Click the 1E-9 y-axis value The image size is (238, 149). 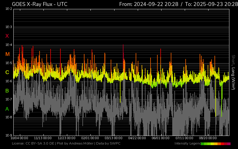(9, 135)
